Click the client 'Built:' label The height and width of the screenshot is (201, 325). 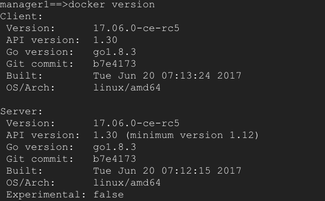point(24,75)
